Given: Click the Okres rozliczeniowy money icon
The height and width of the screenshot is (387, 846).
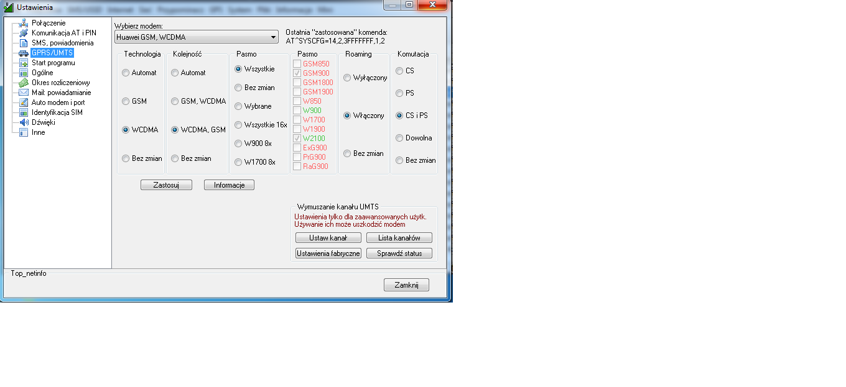Looking at the screenshot, I should click(24, 83).
